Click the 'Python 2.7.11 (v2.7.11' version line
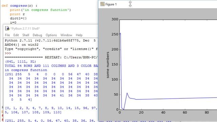 51,41
